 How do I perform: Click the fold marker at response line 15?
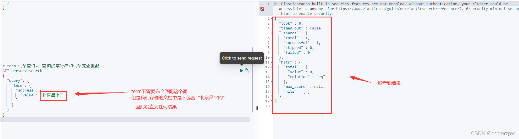pos(272,82)
